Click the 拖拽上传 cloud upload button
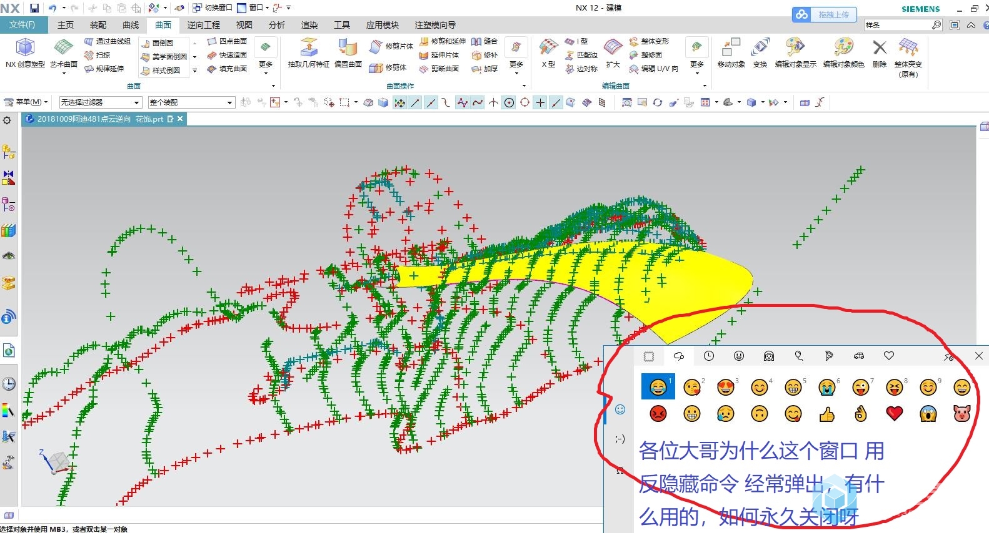 click(x=825, y=14)
